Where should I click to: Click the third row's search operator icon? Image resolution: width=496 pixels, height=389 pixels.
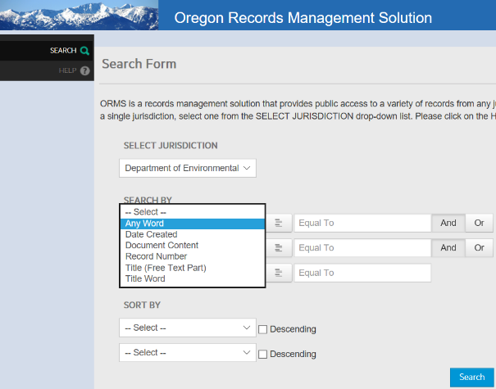pos(279,273)
